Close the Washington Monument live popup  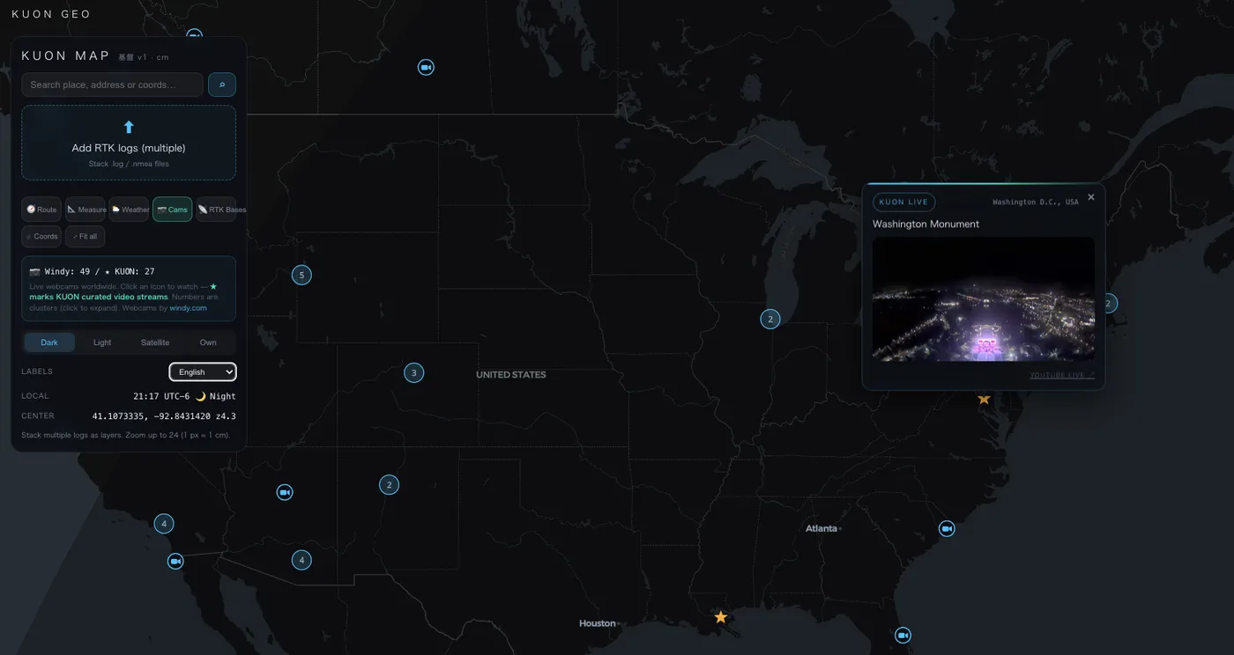tap(1091, 197)
